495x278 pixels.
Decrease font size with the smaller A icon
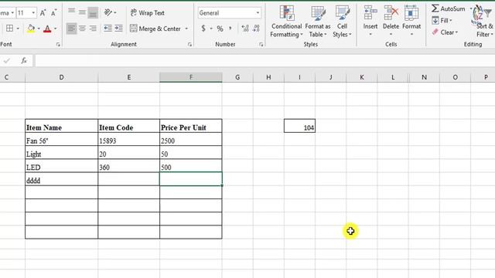[53, 13]
